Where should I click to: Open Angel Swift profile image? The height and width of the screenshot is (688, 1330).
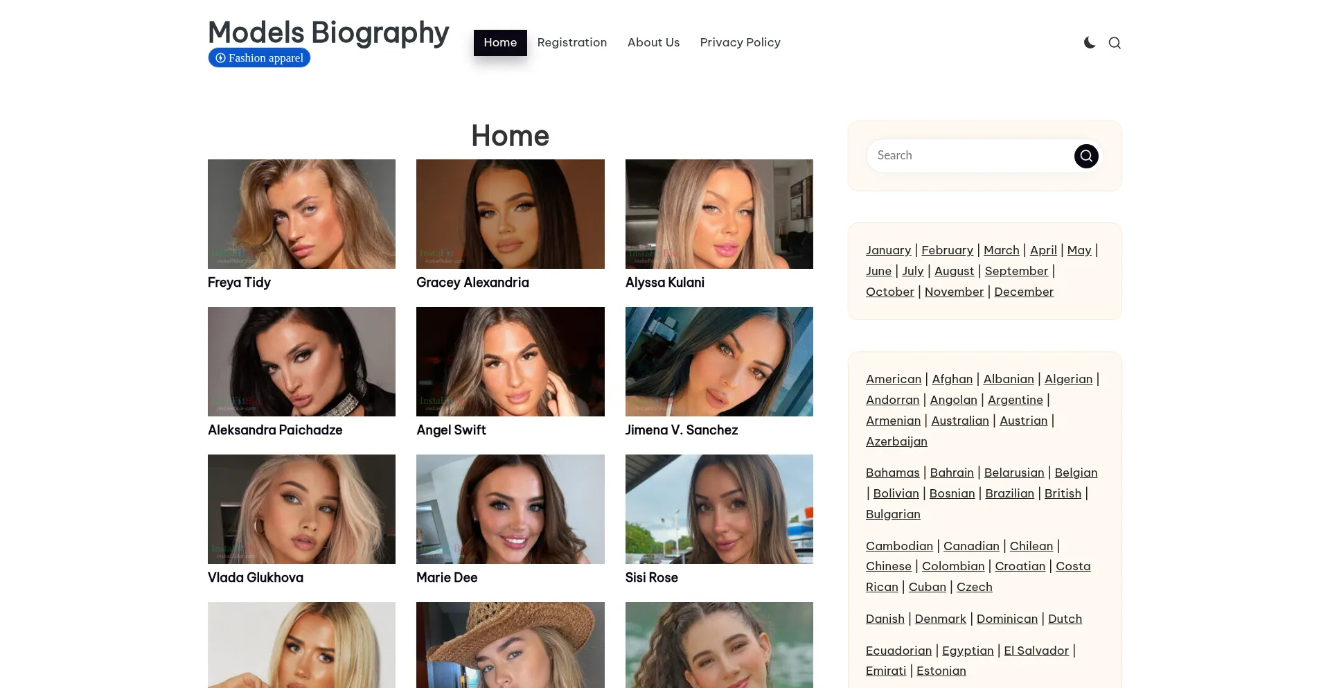[x=511, y=362]
